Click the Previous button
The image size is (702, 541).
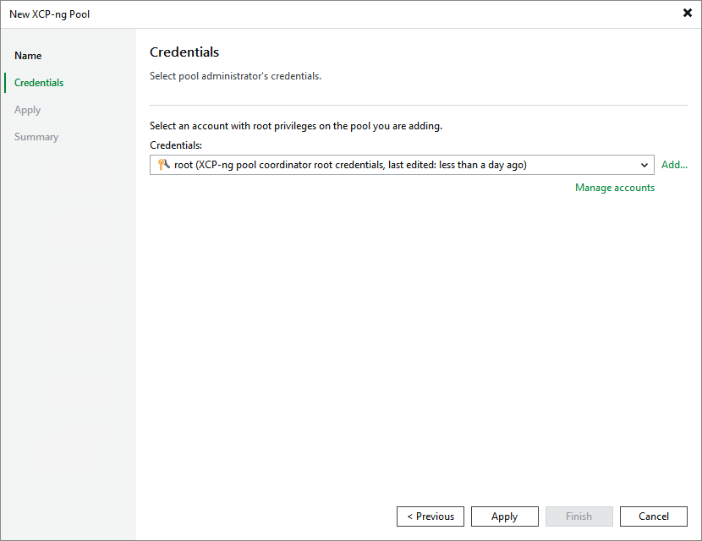tap(431, 516)
